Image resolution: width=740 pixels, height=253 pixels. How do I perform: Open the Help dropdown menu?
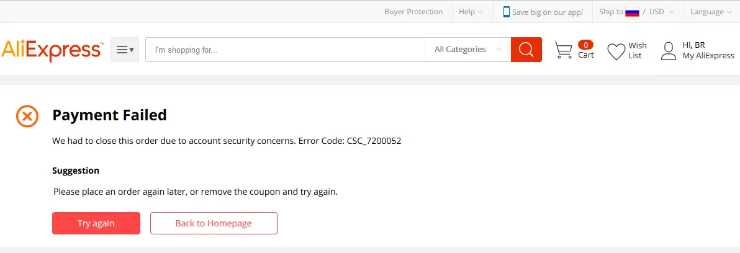click(471, 12)
